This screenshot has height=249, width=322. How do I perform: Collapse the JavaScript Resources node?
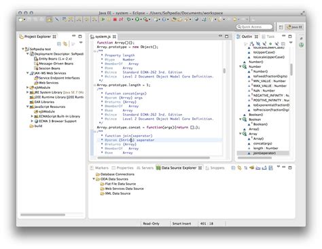(x=28, y=107)
